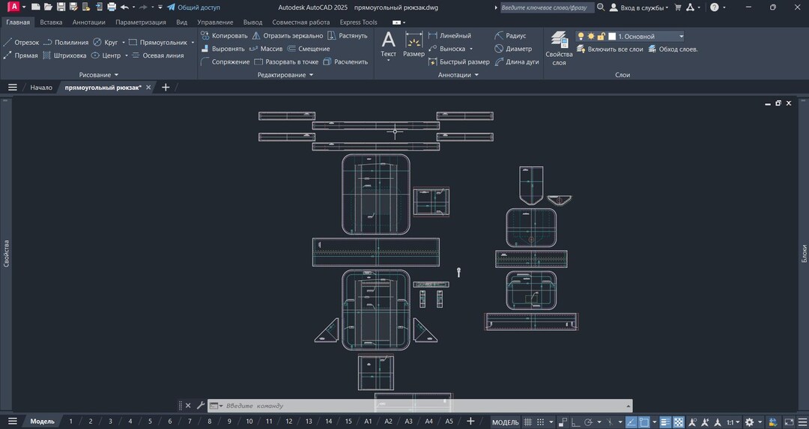Toggle layer on/off light bulb icon
Image resolution: width=809 pixels, height=429 pixels.
point(581,36)
